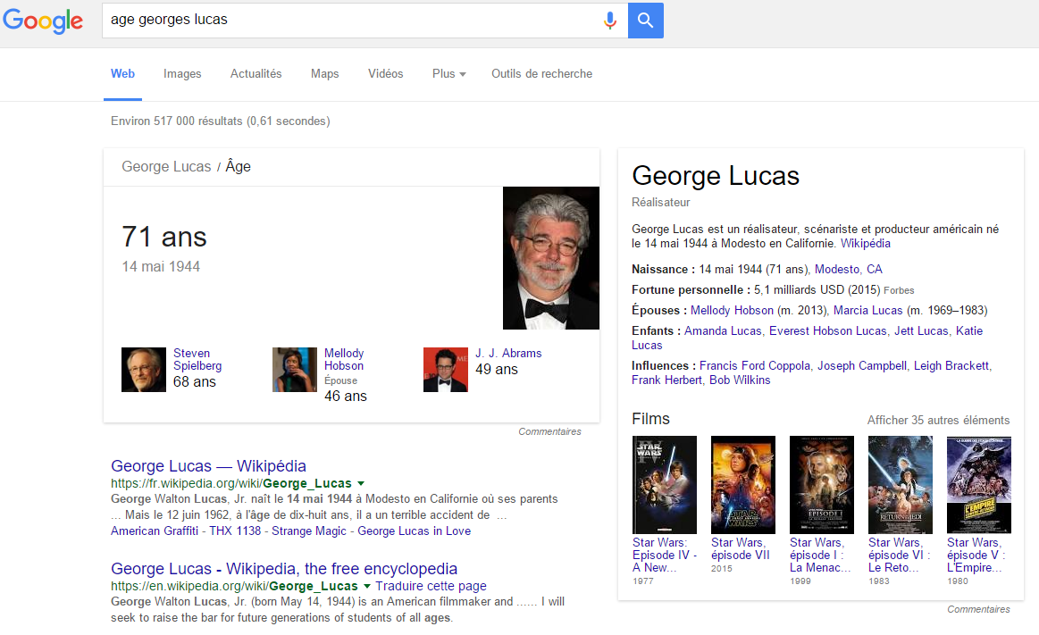The image size is (1039, 635).
Task: Open the Wikipédia link in knowledge panel
Action: (x=866, y=244)
